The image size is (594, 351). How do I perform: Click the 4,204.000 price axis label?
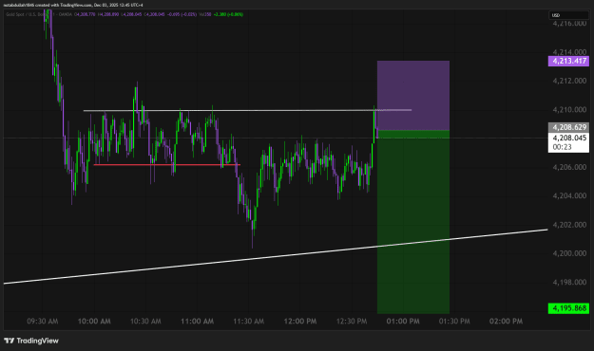tap(569, 195)
